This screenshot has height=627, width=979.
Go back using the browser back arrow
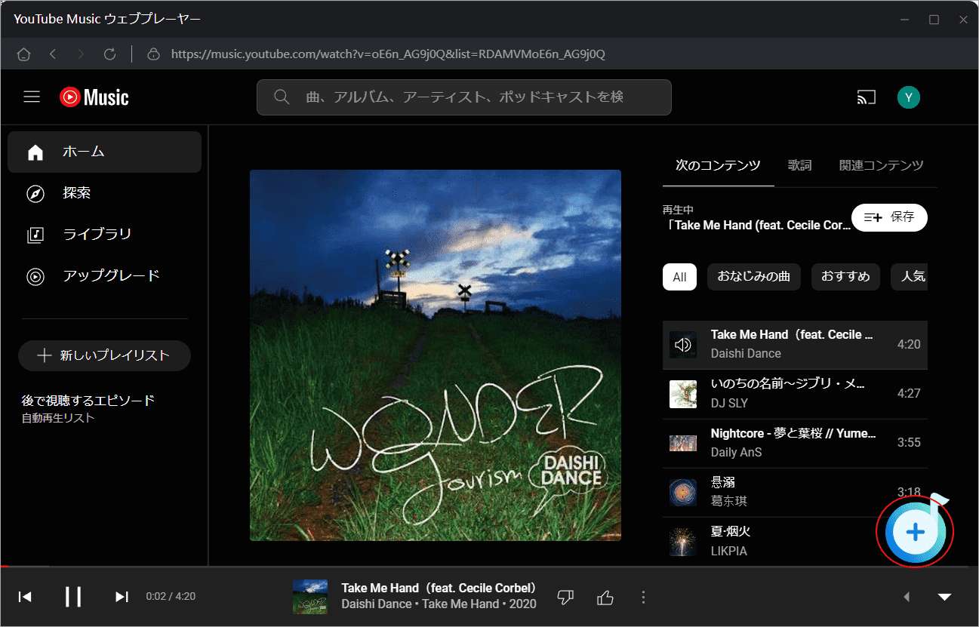[x=53, y=54]
